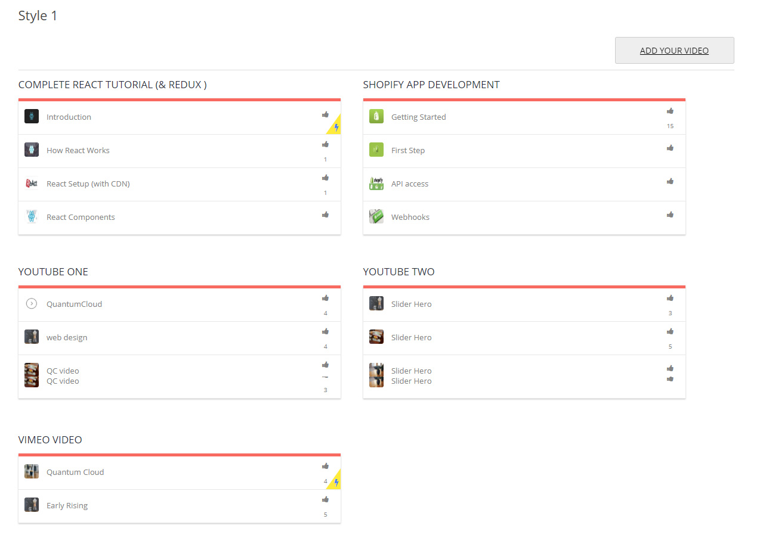Upvote the Early Rising video
Image resolution: width=763 pixels, height=547 pixels.
[325, 499]
